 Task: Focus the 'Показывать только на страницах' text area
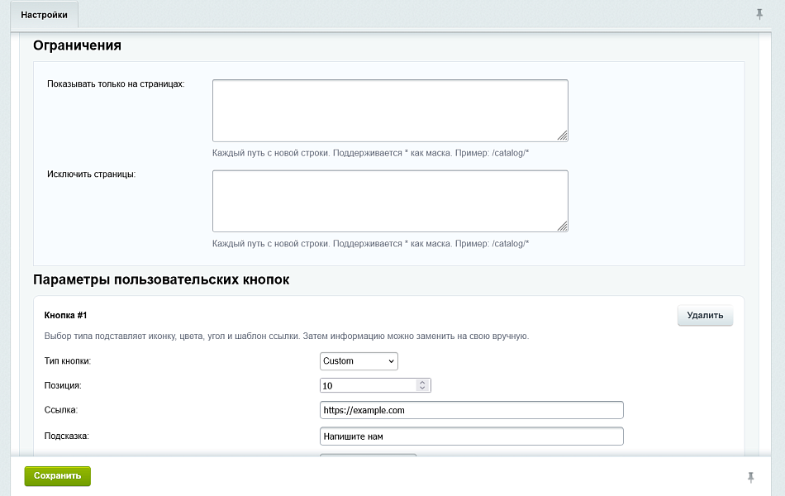(389, 111)
